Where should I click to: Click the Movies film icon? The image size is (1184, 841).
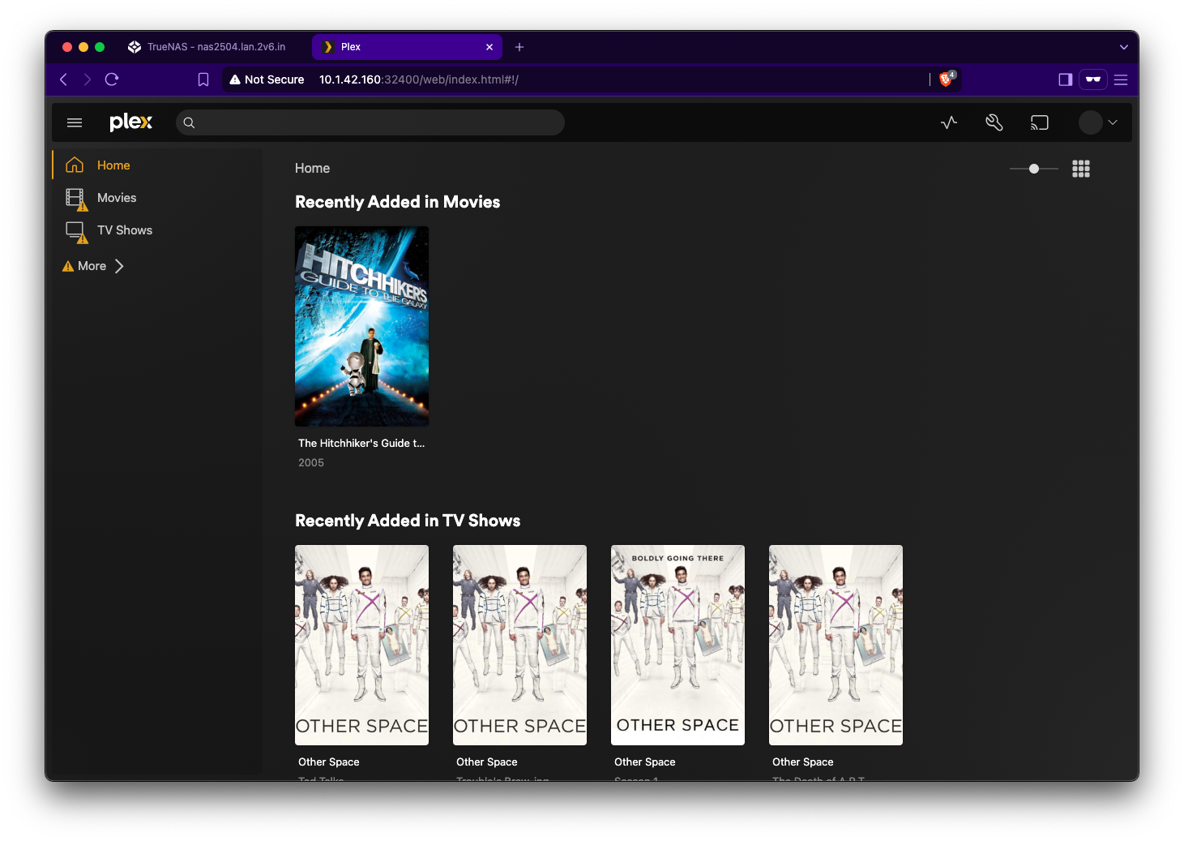tap(75, 197)
